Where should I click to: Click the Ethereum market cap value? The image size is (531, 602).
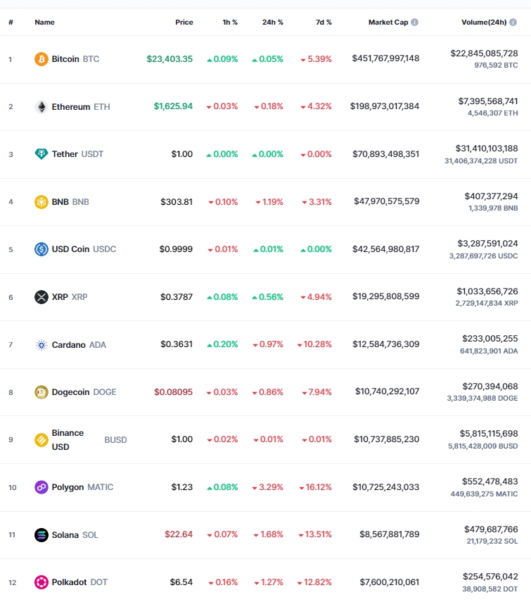tap(385, 106)
